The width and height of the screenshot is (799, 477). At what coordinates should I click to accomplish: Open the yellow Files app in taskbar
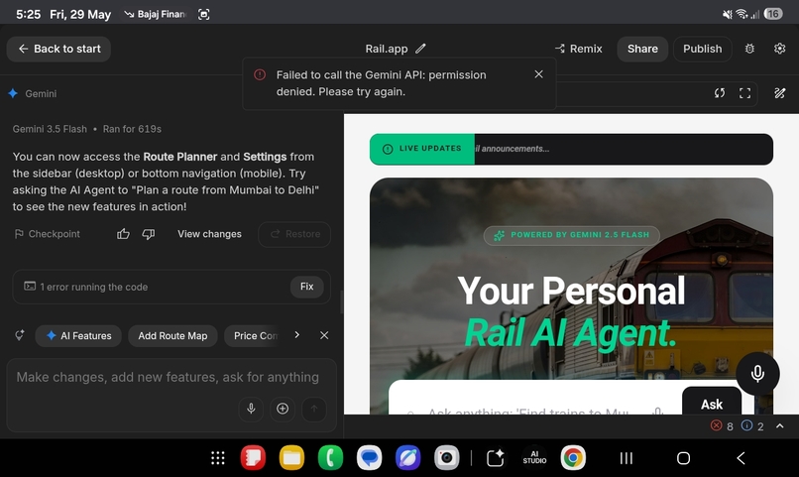[x=292, y=457]
